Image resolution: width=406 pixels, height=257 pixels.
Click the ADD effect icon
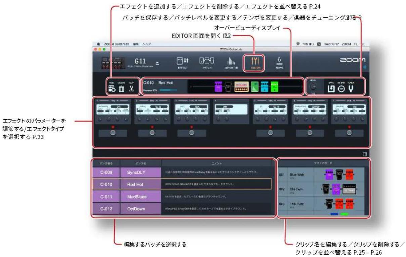pos(112,88)
